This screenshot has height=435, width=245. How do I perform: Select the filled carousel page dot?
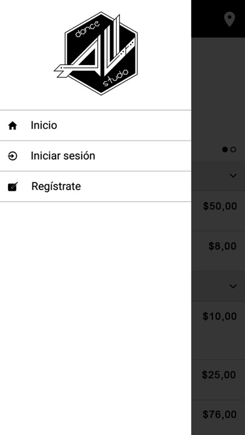(225, 149)
